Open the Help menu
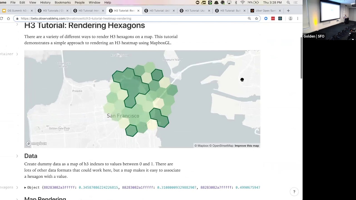 108,2
